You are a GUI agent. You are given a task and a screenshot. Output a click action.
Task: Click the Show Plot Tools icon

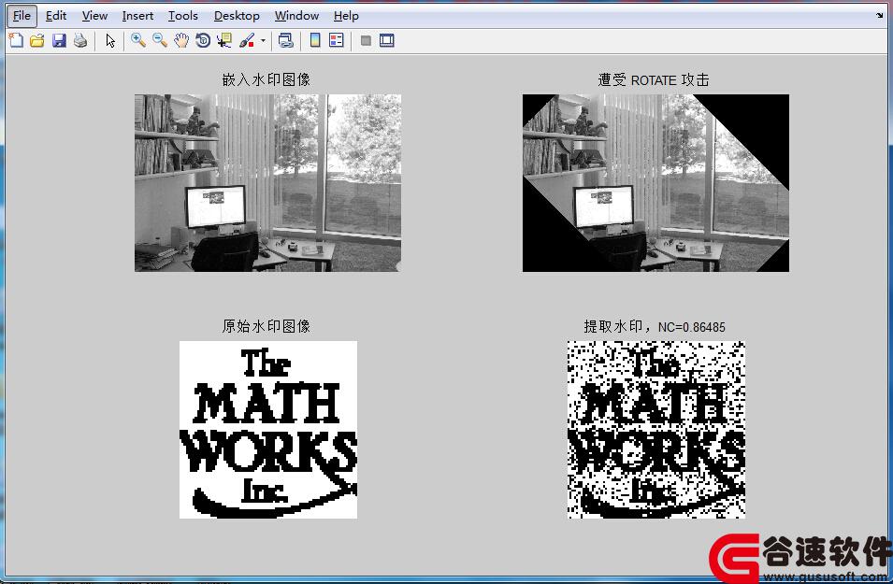click(x=387, y=40)
